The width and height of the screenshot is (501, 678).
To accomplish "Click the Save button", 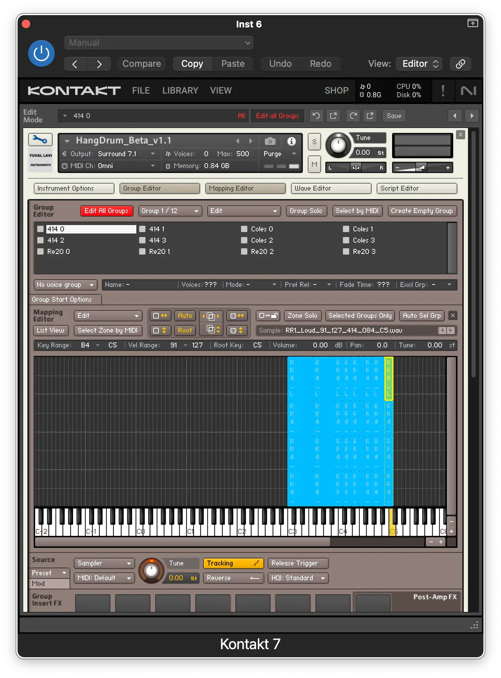I will click(394, 116).
